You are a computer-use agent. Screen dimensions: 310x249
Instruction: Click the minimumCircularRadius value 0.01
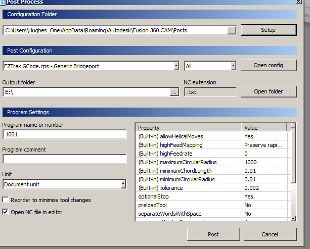pyautogui.click(x=264, y=179)
